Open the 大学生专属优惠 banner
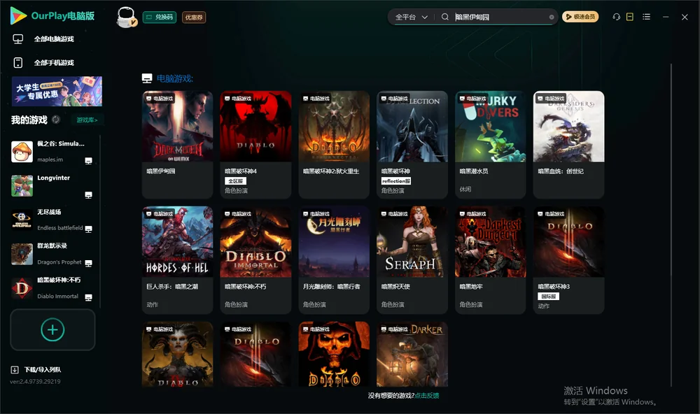 (x=57, y=91)
